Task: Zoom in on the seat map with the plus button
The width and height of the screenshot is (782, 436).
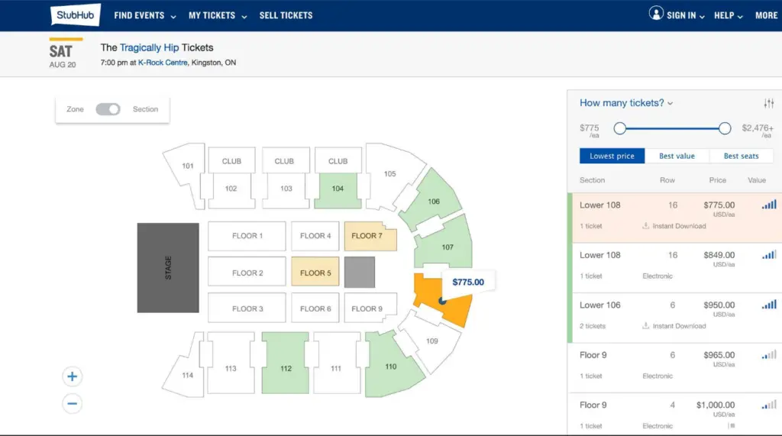Action: click(73, 376)
